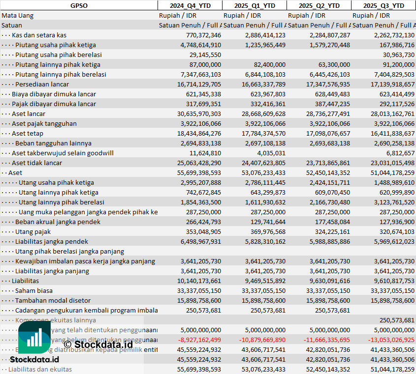Select the Utang pajak row label
The width and height of the screenshot is (416, 374).
(x=33, y=231)
